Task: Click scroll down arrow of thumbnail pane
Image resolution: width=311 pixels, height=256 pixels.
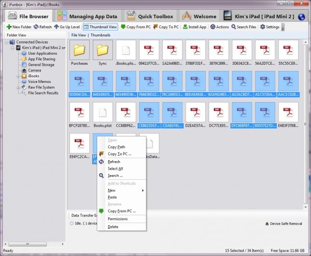Action: click(305, 207)
